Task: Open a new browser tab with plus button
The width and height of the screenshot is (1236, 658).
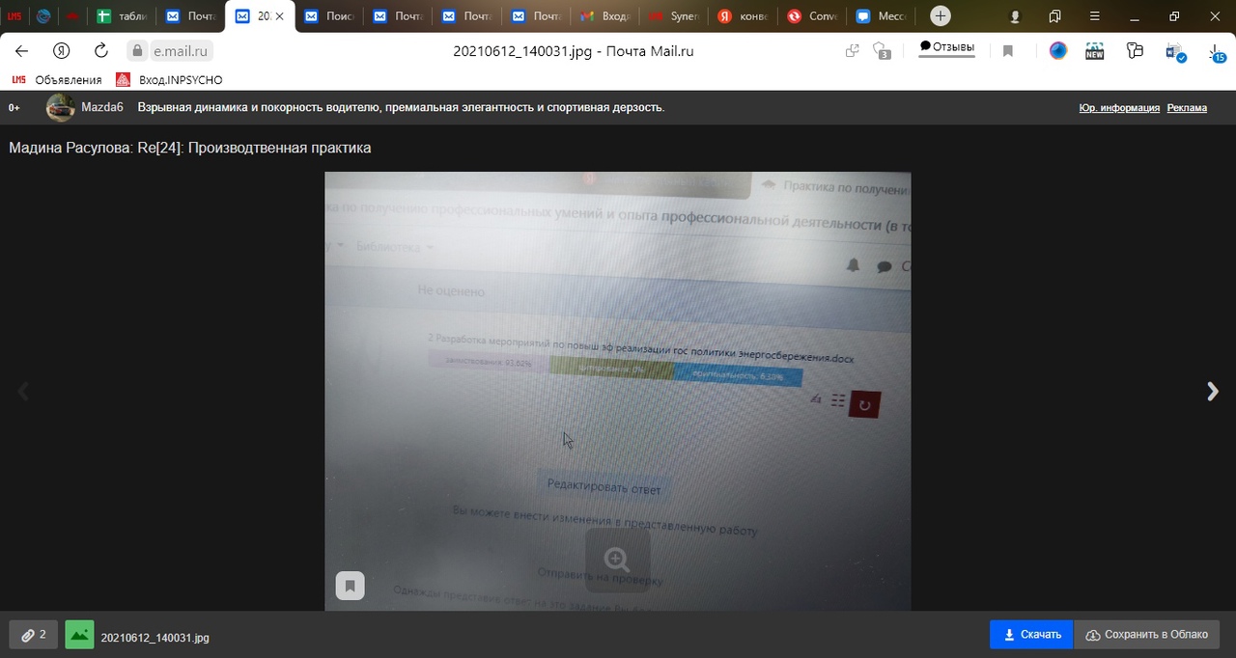Action: click(x=940, y=16)
